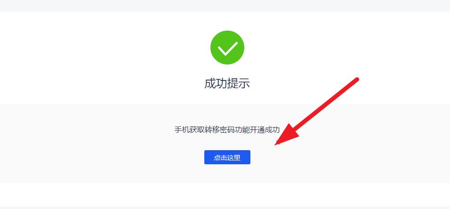Click the 手机获取转移密码功能开通成功 message
450x209 pixels.
click(x=227, y=129)
